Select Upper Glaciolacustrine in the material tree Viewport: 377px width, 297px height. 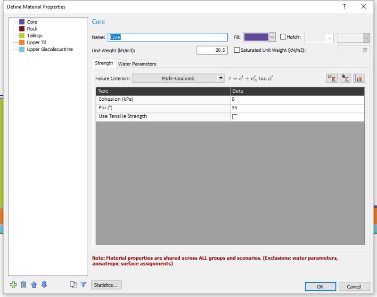(x=50, y=49)
